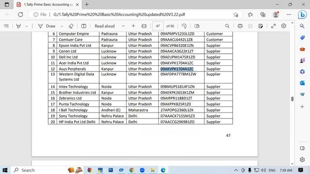Zoom in on the PDF
Viewport: 310px width, 174px height.
(x=133, y=26)
